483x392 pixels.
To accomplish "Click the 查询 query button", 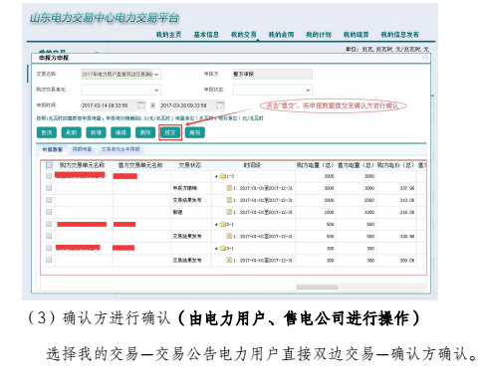I will [47, 132].
